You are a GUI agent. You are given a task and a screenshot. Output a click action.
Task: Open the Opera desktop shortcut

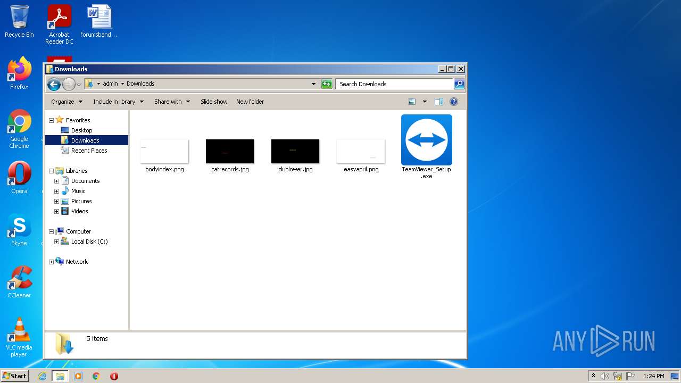(x=19, y=178)
